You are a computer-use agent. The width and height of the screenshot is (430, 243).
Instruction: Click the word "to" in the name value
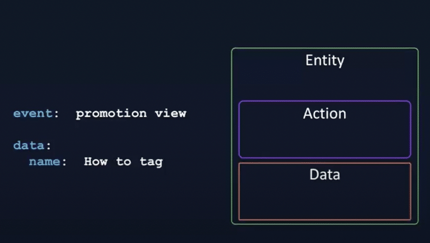coord(123,162)
